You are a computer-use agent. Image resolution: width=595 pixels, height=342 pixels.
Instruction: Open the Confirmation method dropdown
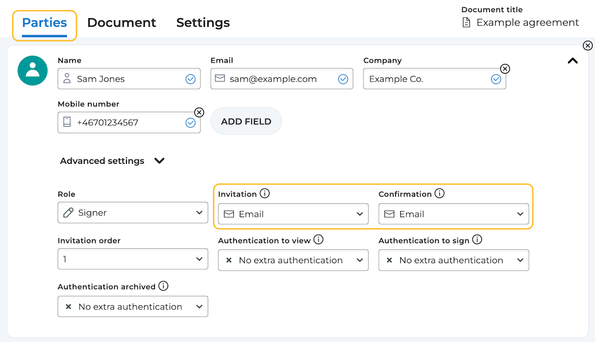tap(453, 214)
